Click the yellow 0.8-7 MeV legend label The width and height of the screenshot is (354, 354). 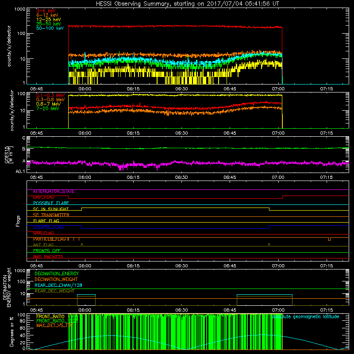48,104
